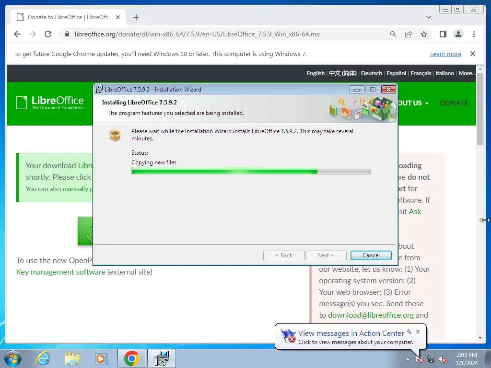Switch site language to Italiano

point(444,73)
